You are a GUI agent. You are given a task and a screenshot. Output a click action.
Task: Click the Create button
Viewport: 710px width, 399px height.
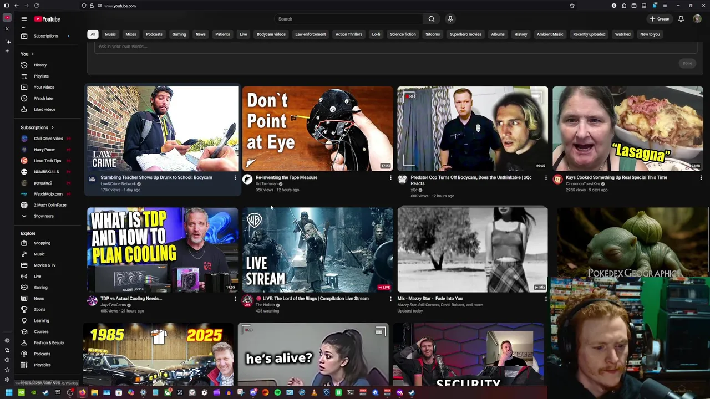pos(660,19)
